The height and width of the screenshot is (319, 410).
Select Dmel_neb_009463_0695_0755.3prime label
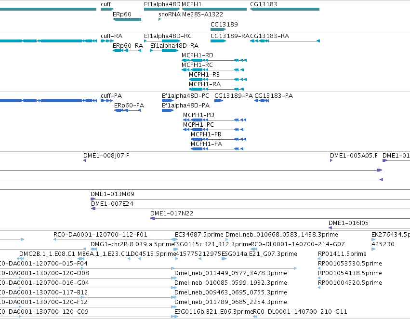231,292
